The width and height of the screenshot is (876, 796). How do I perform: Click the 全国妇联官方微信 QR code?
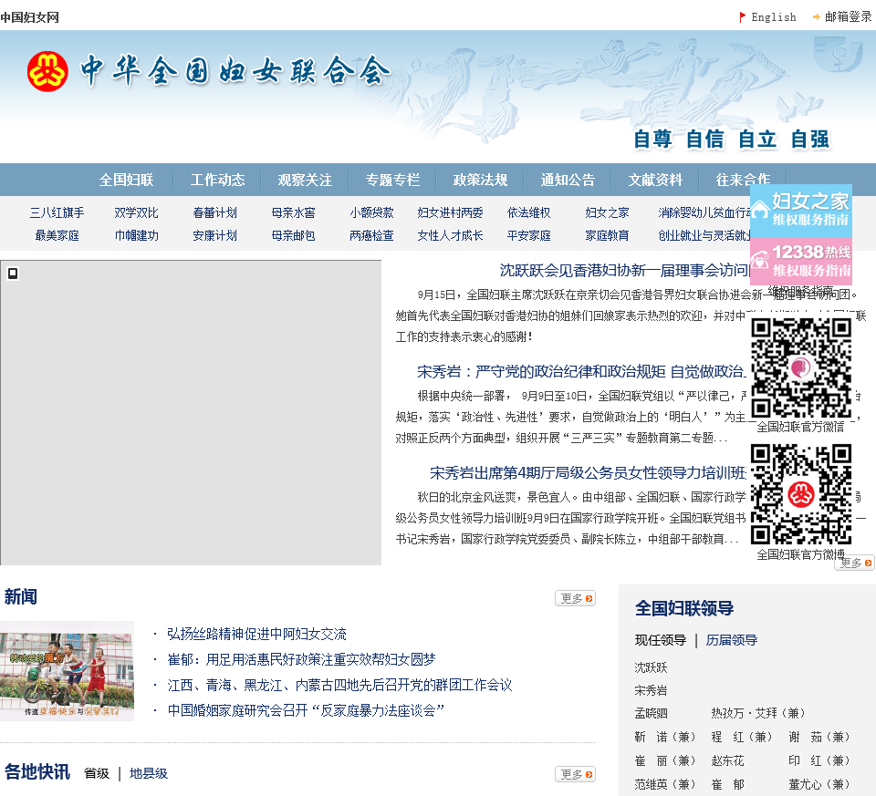click(801, 367)
